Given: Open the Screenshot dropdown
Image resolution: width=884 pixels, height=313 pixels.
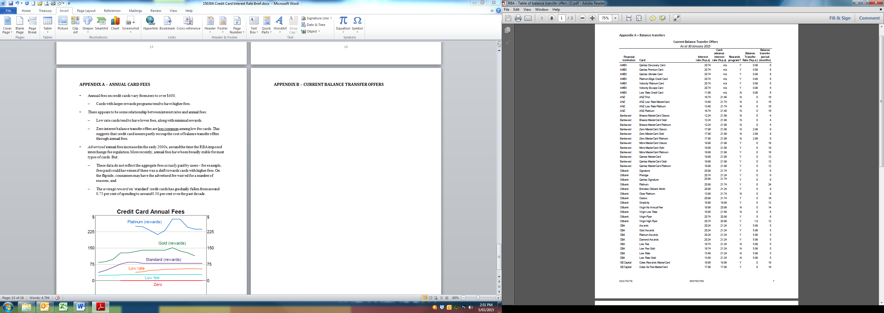Looking at the screenshot, I should click(131, 25).
